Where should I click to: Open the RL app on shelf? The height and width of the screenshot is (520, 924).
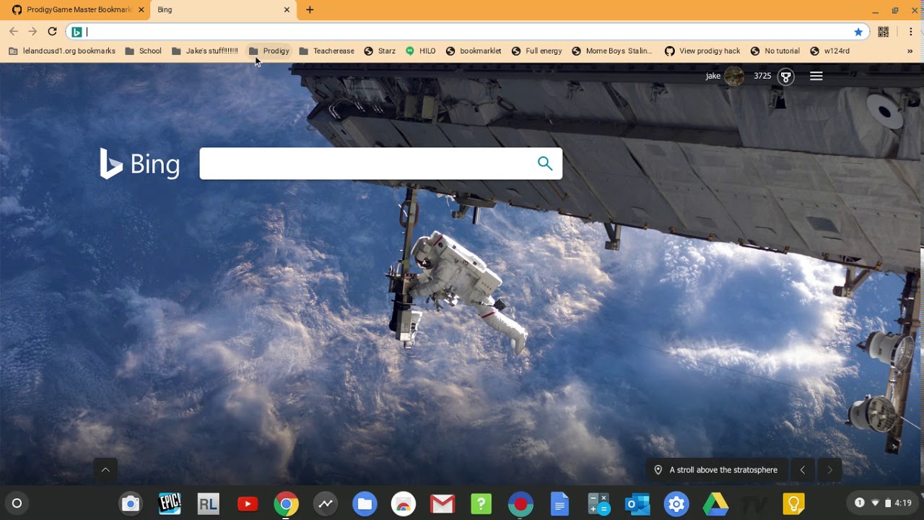point(209,503)
